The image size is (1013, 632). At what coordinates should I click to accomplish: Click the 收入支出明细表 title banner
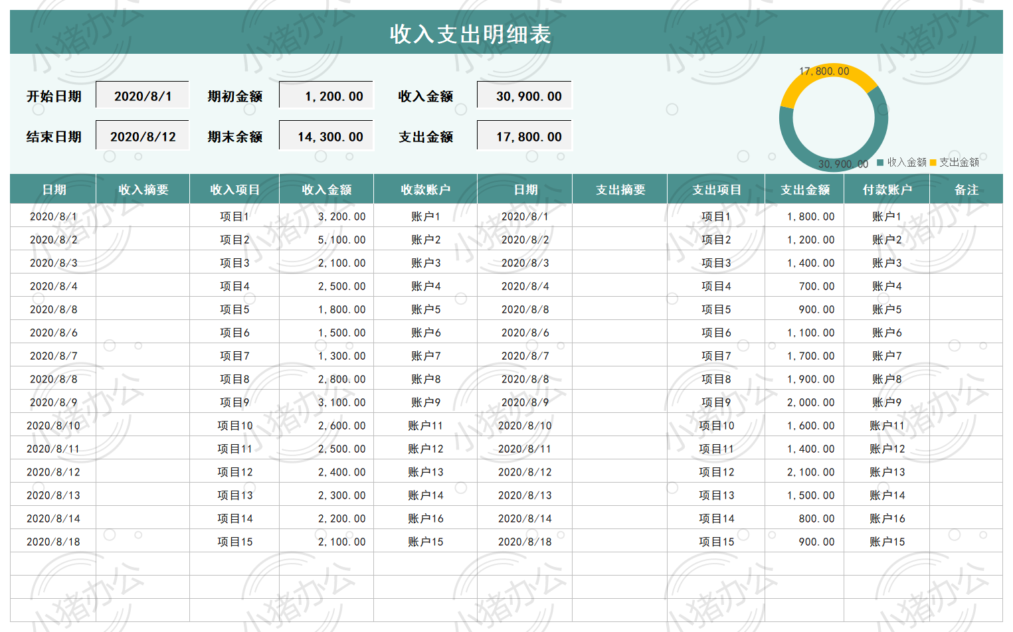tap(506, 32)
